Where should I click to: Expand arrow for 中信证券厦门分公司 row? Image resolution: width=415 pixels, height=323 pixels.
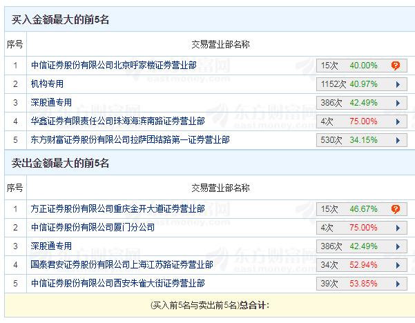tap(398, 228)
